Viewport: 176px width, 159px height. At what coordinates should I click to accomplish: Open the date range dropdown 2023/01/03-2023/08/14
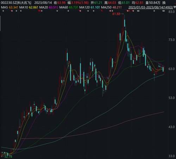click(151, 7)
